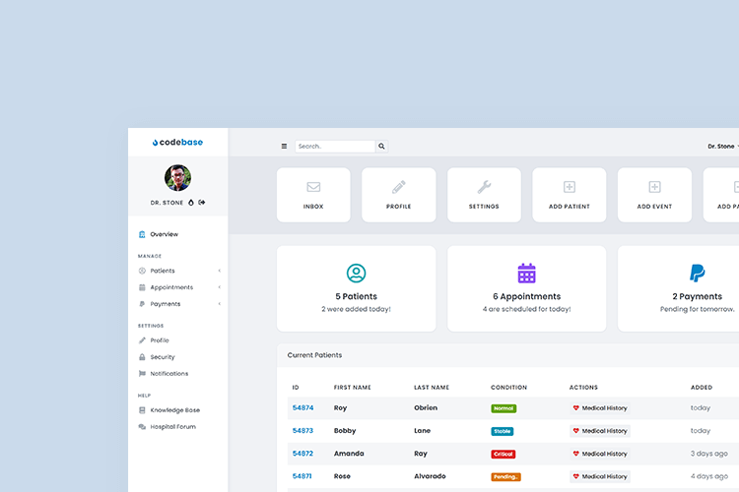Viewport: 739px width, 492px height.
Task: Click the Stable condition badge
Action: pos(502,431)
